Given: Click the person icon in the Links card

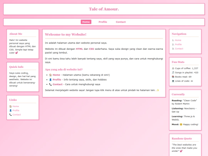Looking at the screenshot, I should coord(11,111).
